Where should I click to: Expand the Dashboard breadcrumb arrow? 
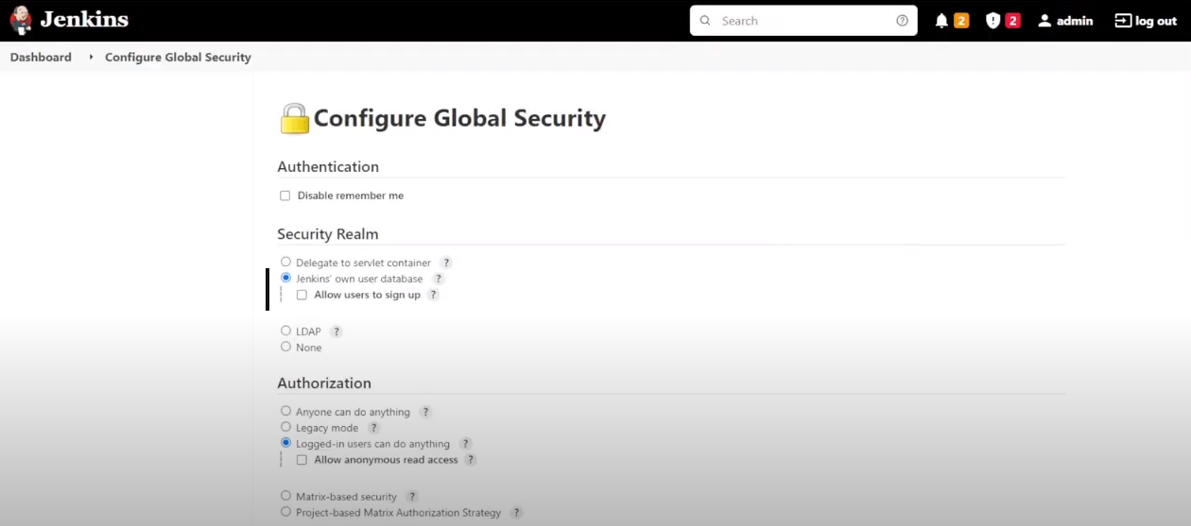pos(91,58)
